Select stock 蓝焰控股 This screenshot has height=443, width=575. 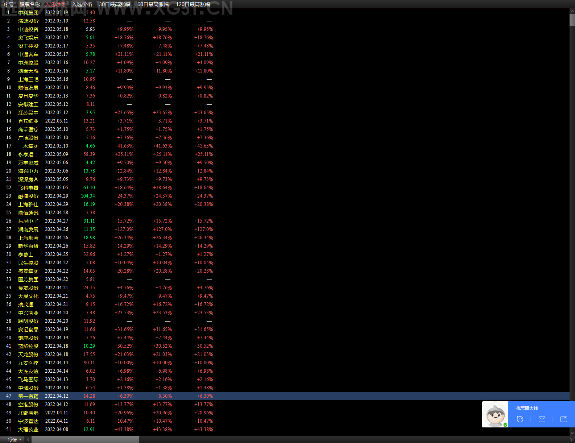pyautogui.click(x=28, y=346)
